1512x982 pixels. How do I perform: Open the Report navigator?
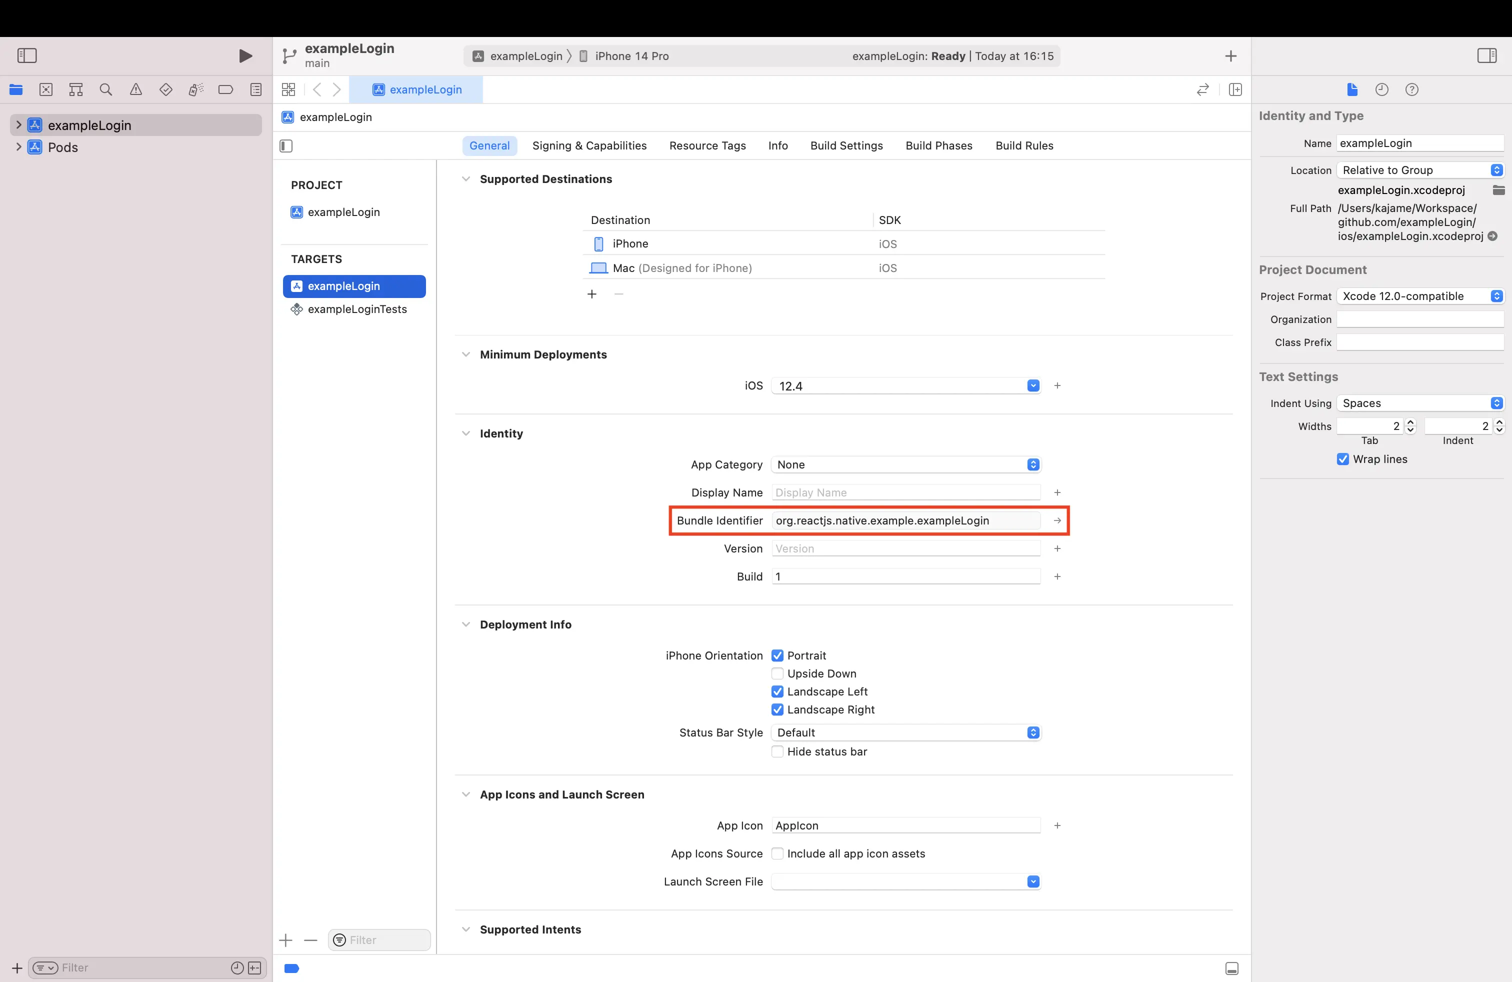tap(256, 89)
